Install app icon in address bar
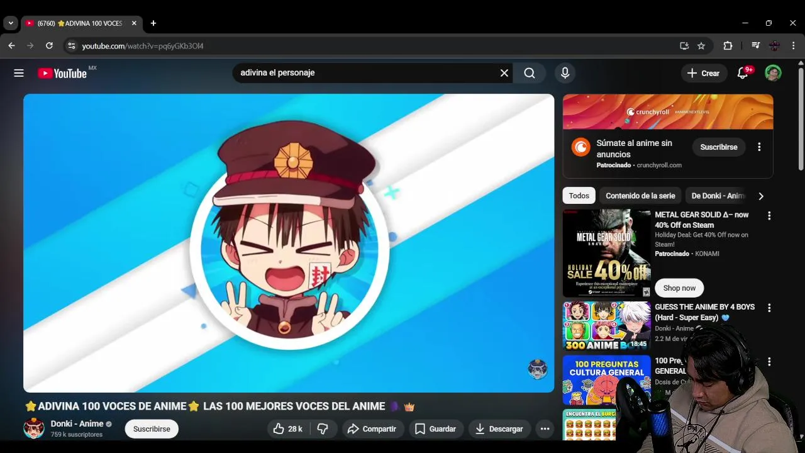The image size is (805, 453). [684, 46]
